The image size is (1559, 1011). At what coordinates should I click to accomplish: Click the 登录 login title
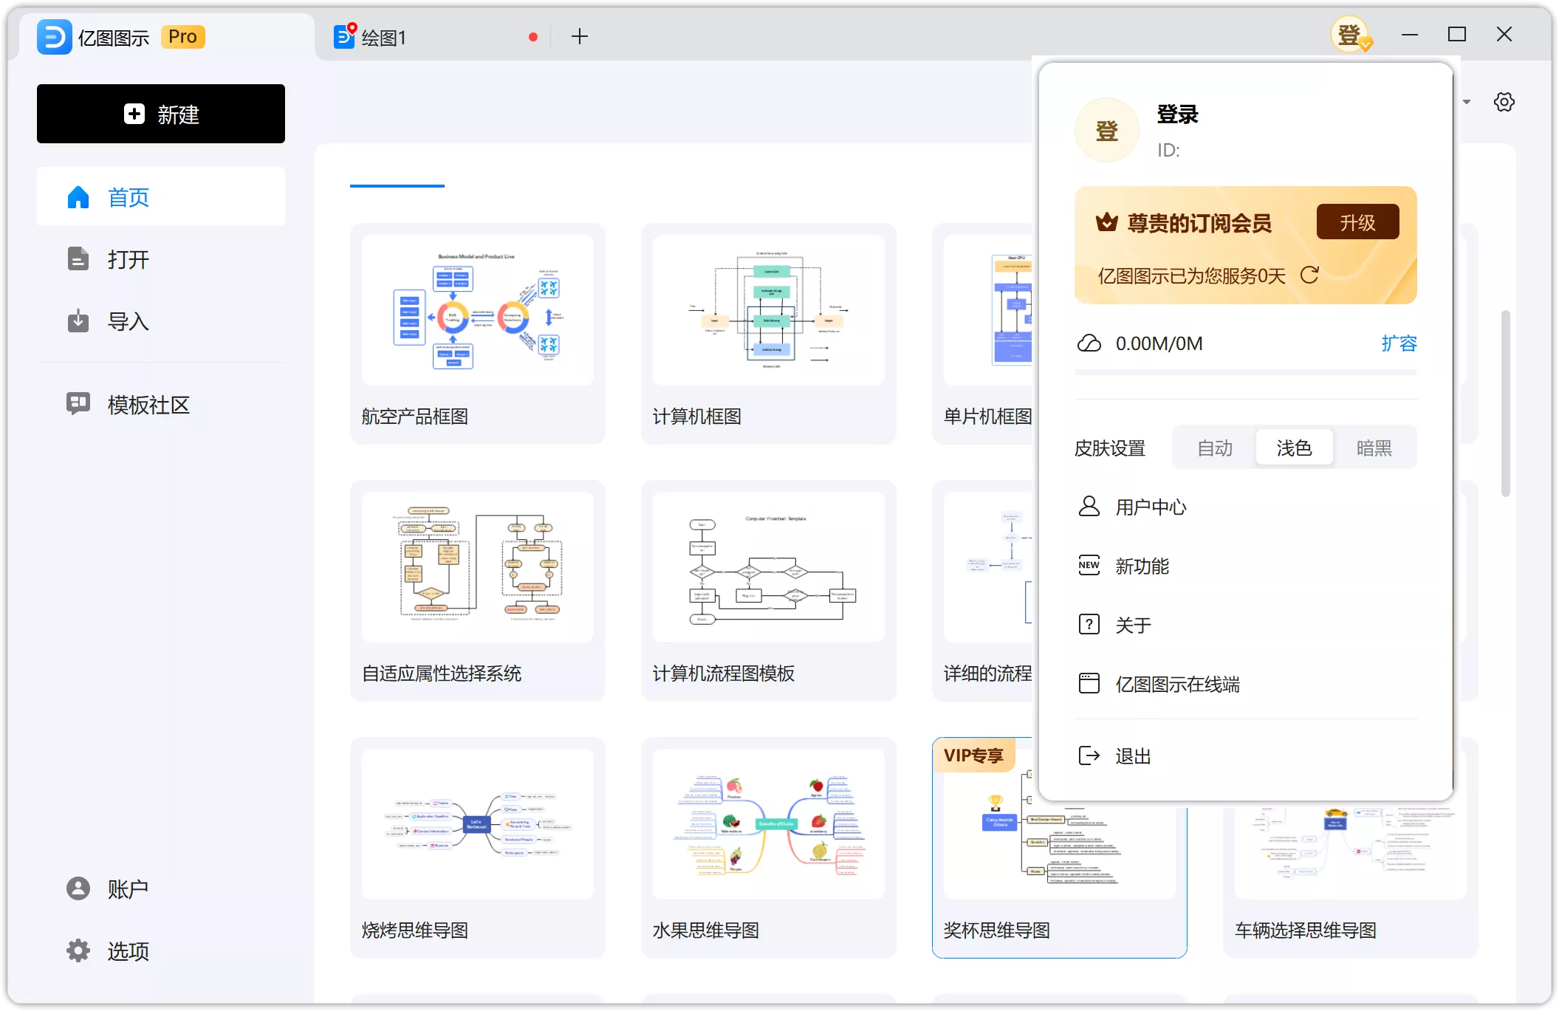[x=1177, y=114]
